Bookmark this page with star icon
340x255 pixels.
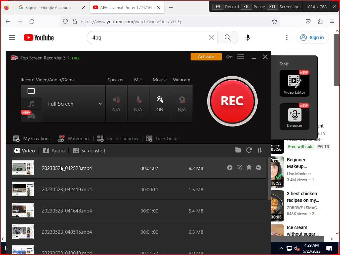pyautogui.click(x=275, y=21)
